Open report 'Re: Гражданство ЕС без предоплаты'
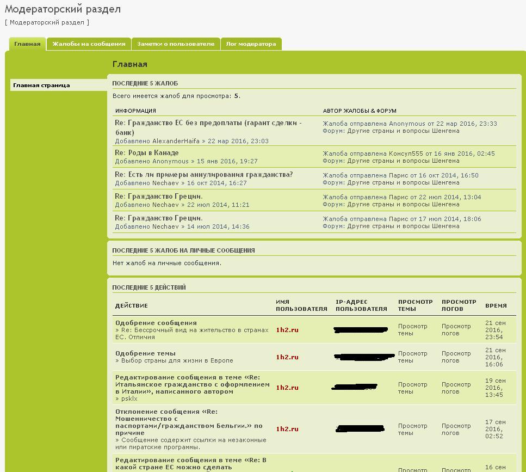526x472 pixels. click(x=208, y=123)
